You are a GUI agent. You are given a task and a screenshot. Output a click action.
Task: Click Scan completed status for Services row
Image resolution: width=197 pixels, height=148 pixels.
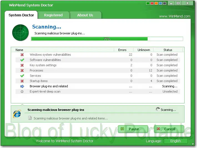coord(167,76)
